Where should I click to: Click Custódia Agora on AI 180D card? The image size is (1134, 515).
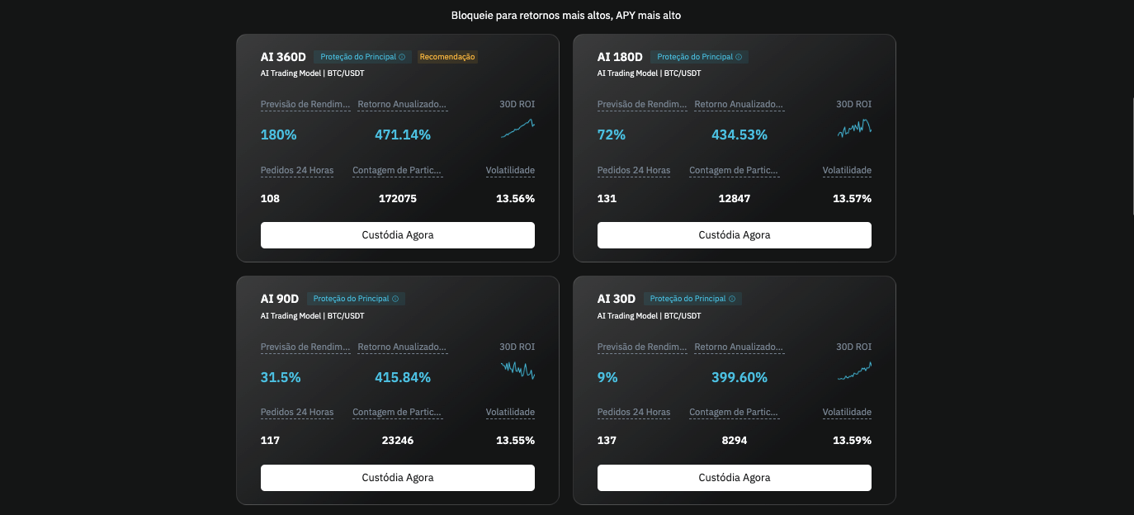pos(734,235)
